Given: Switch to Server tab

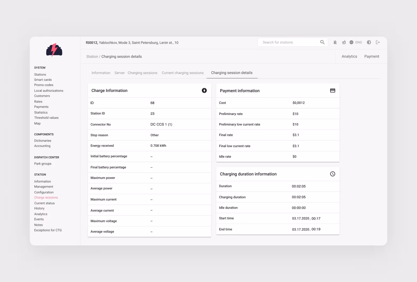Looking at the screenshot, I should [120, 73].
